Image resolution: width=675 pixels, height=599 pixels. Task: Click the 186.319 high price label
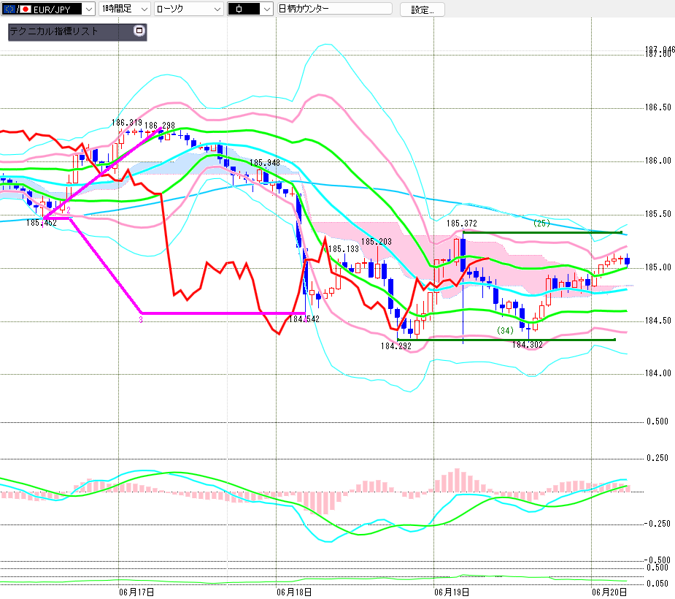tap(127, 123)
